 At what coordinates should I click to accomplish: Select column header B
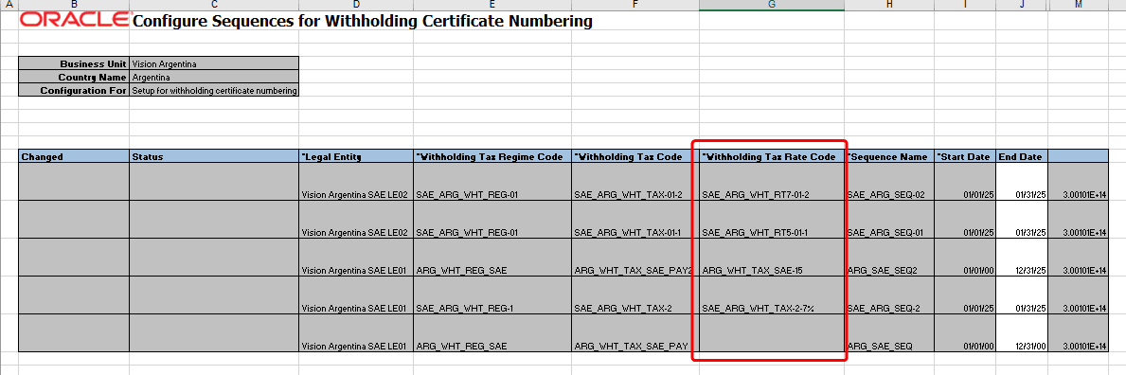click(74, 5)
